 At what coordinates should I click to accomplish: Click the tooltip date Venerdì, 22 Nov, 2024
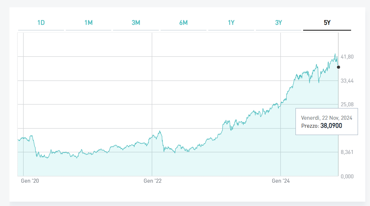point(327,118)
